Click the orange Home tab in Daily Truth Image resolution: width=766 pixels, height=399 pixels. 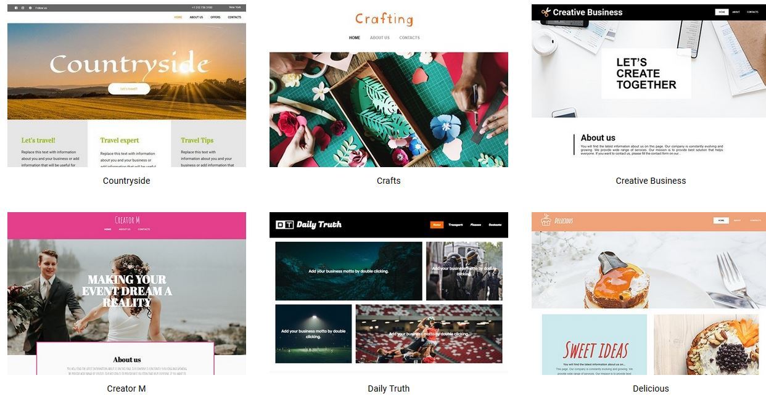pos(437,225)
